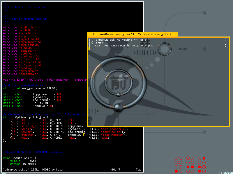
Task: Click the C_NONE terminator row in opttab
Action: point(60,137)
